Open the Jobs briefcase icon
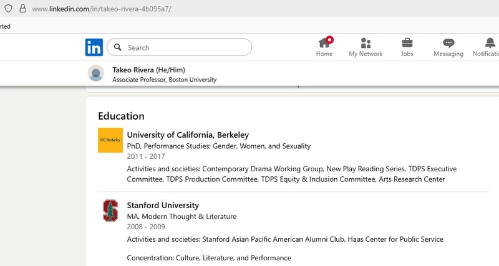This screenshot has width=499, height=266. point(407,42)
